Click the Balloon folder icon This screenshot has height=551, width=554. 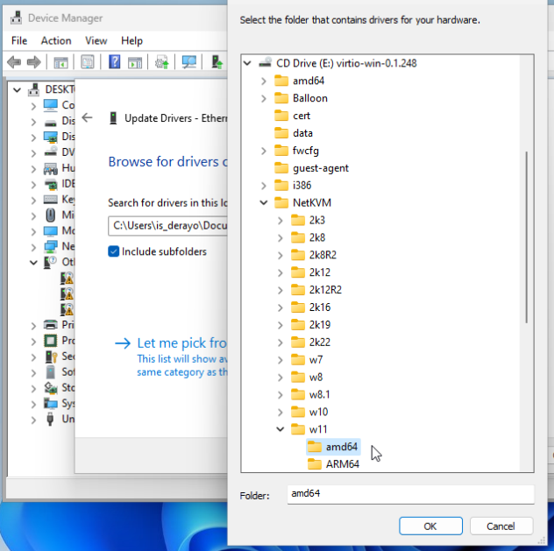tap(281, 98)
